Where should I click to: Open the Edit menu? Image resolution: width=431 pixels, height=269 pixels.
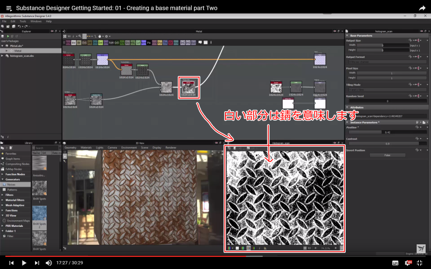13,21
